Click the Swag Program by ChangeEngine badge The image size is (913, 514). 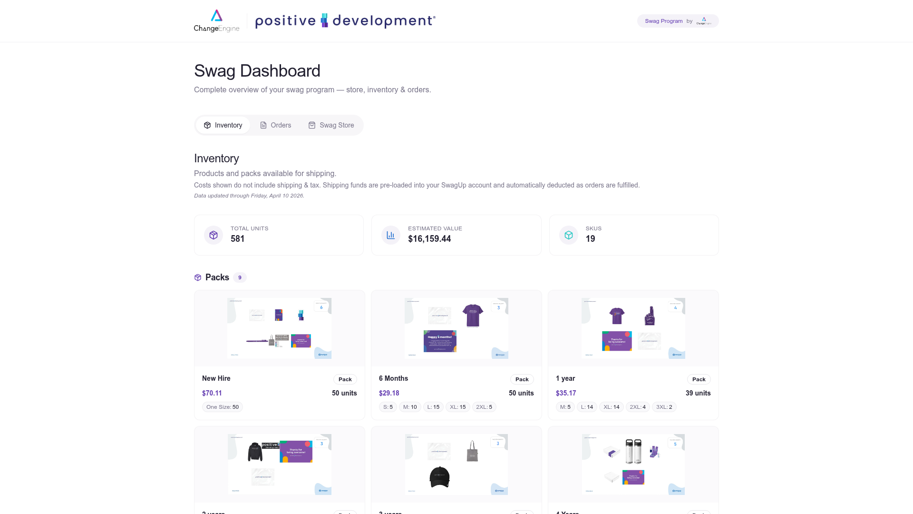[678, 21]
